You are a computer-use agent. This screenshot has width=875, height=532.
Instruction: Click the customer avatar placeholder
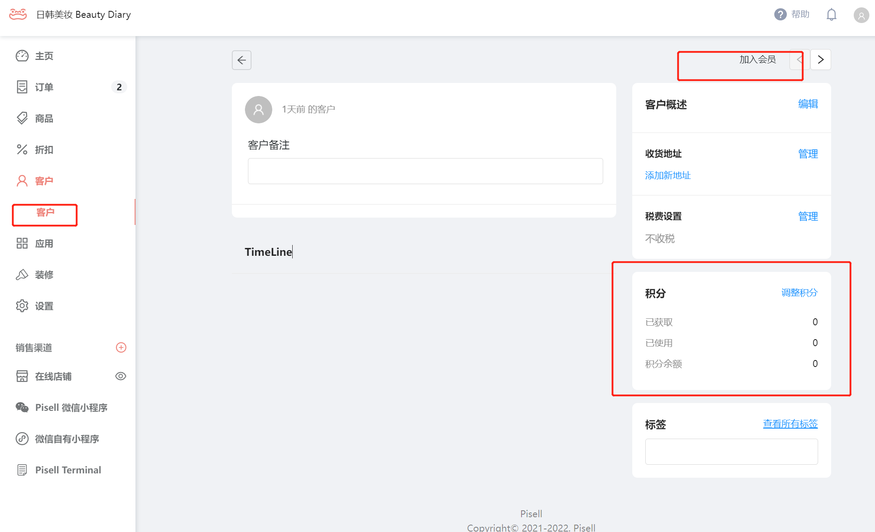pyautogui.click(x=258, y=109)
